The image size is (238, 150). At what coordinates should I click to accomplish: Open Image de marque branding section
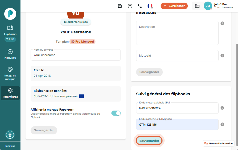[x=10, y=74]
